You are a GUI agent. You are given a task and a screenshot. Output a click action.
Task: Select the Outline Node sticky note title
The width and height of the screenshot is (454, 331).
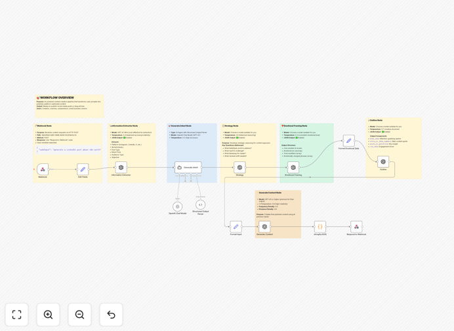point(376,120)
